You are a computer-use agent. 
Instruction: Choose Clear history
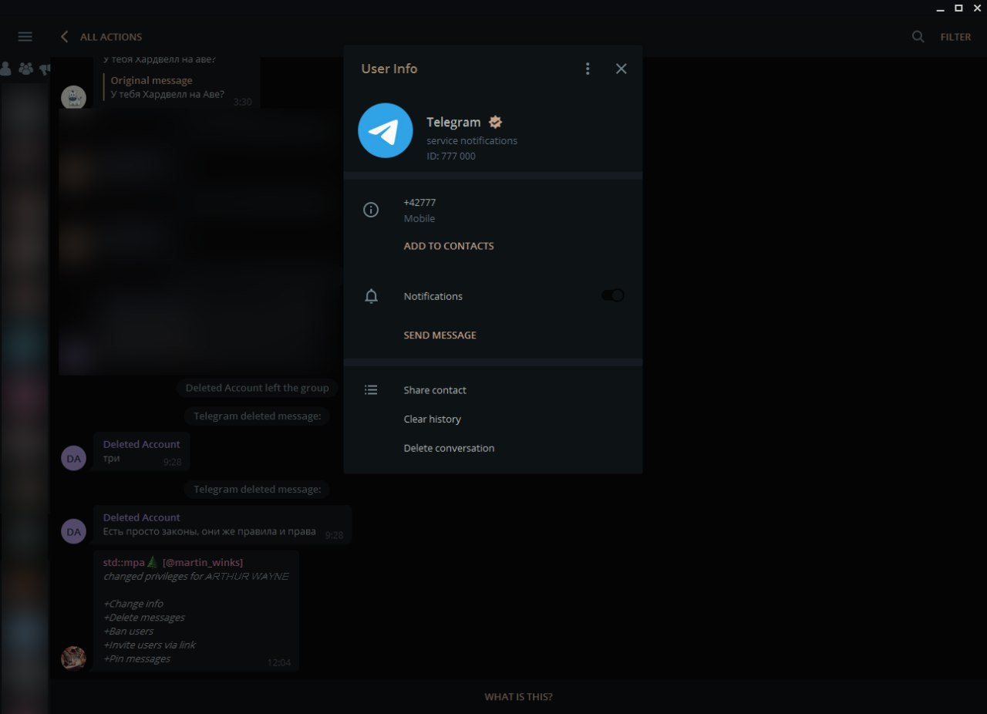click(x=433, y=419)
